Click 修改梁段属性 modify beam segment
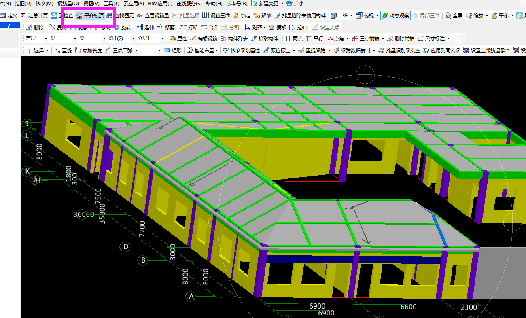The width and height of the screenshot is (526, 318). coord(241,51)
